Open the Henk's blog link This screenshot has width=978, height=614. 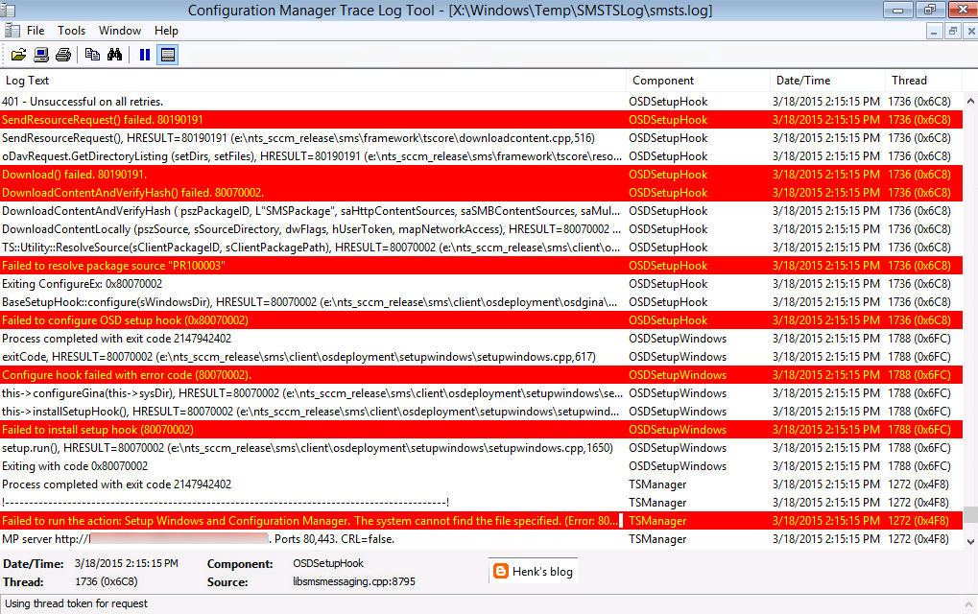click(x=542, y=572)
